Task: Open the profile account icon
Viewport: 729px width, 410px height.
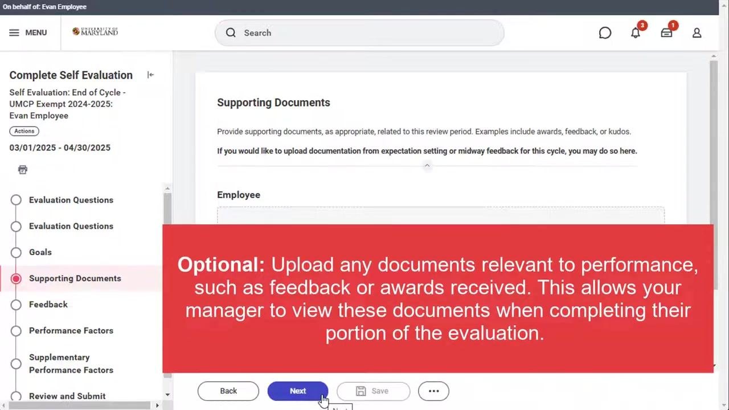Action: click(697, 33)
